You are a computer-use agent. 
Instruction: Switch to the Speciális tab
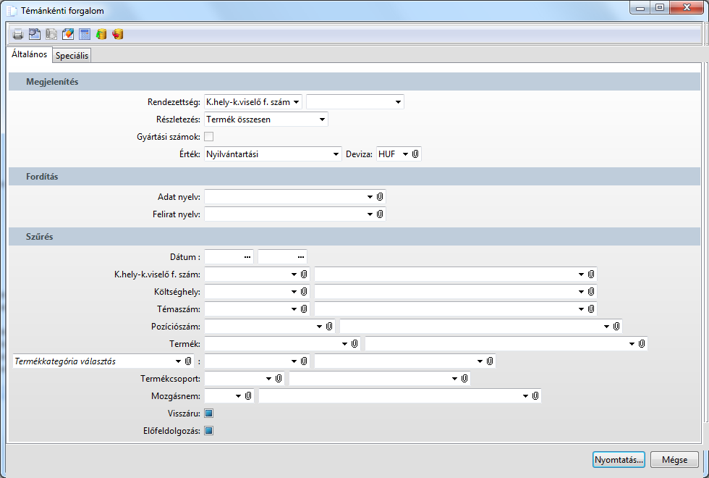point(72,56)
